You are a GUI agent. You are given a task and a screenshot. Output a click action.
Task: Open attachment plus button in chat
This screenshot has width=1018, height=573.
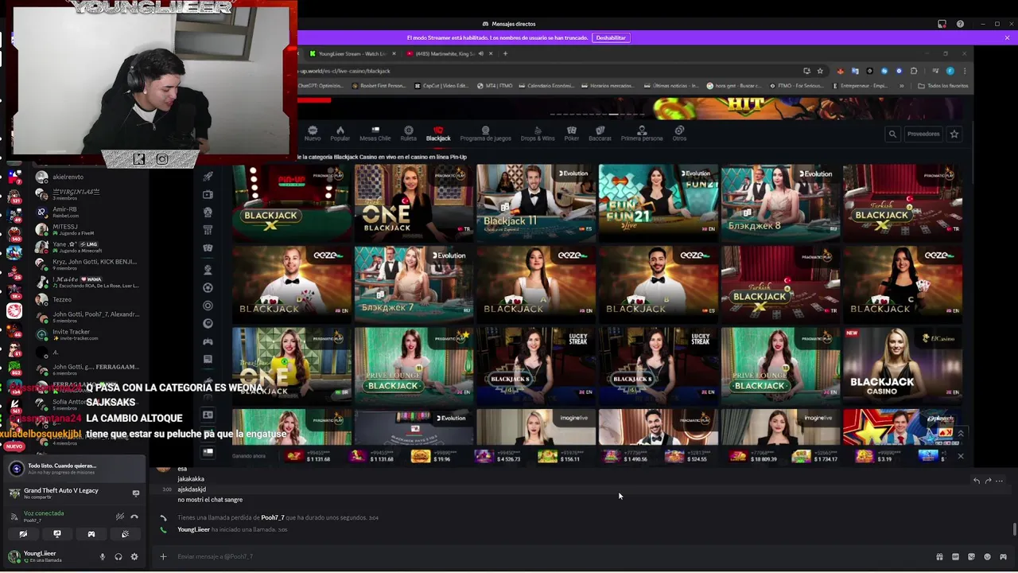(x=163, y=556)
